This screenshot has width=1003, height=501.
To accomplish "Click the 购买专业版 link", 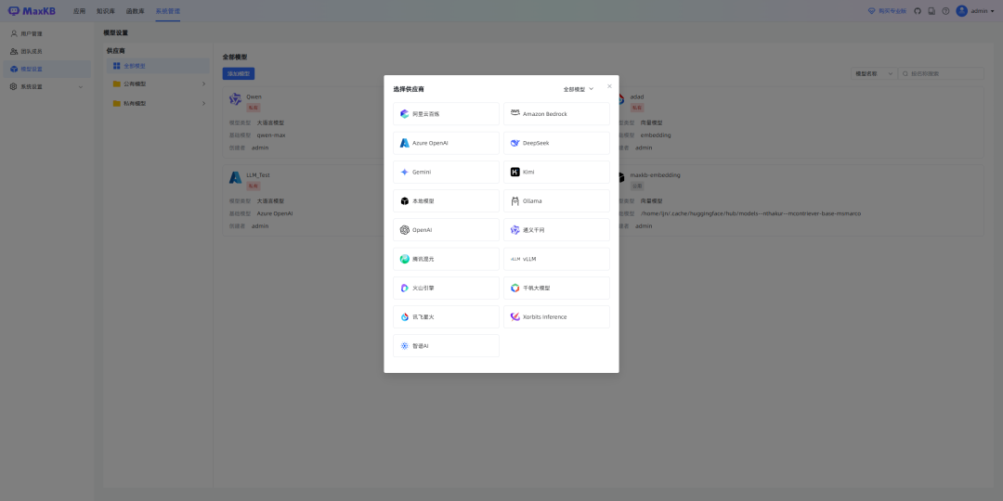I will 887,11.
